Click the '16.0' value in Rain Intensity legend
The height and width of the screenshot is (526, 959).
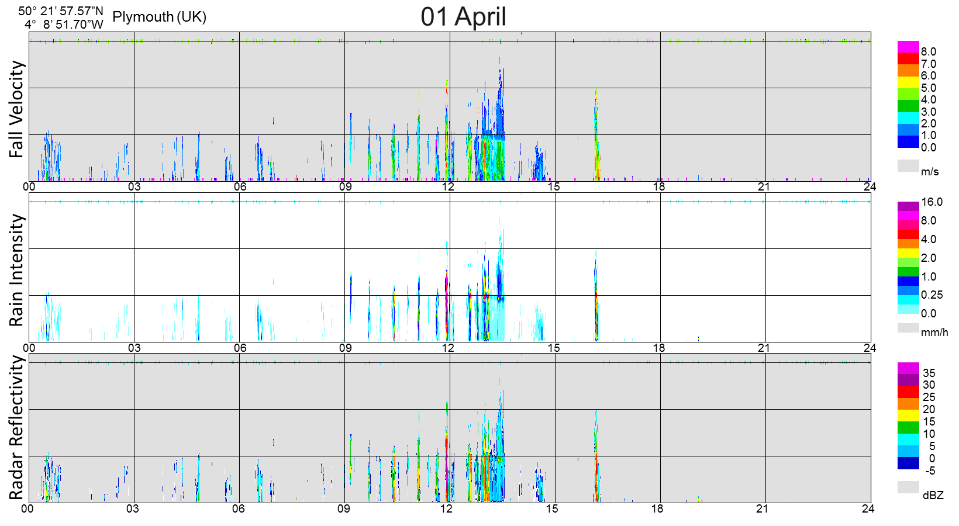932,202
